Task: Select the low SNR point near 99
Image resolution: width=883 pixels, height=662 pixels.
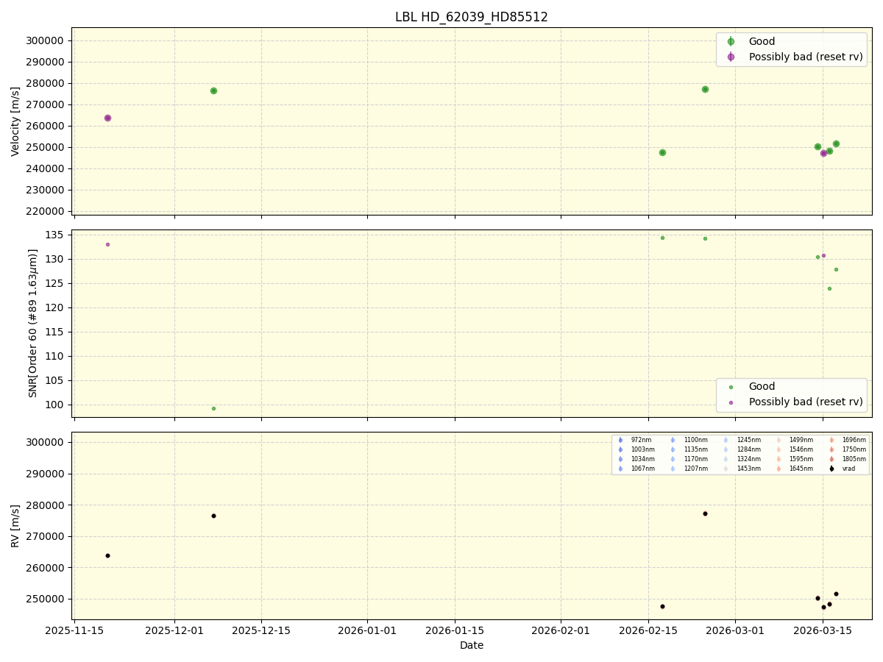Action: [213, 408]
